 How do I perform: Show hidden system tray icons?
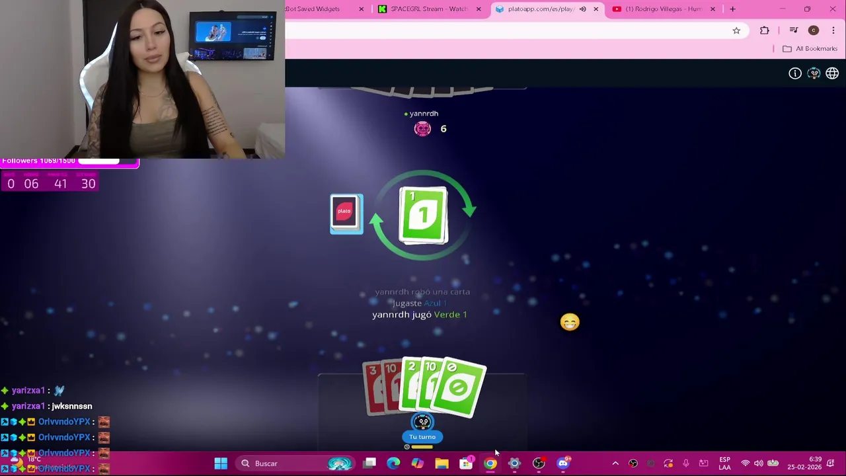pyautogui.click(x=615, y=463)
